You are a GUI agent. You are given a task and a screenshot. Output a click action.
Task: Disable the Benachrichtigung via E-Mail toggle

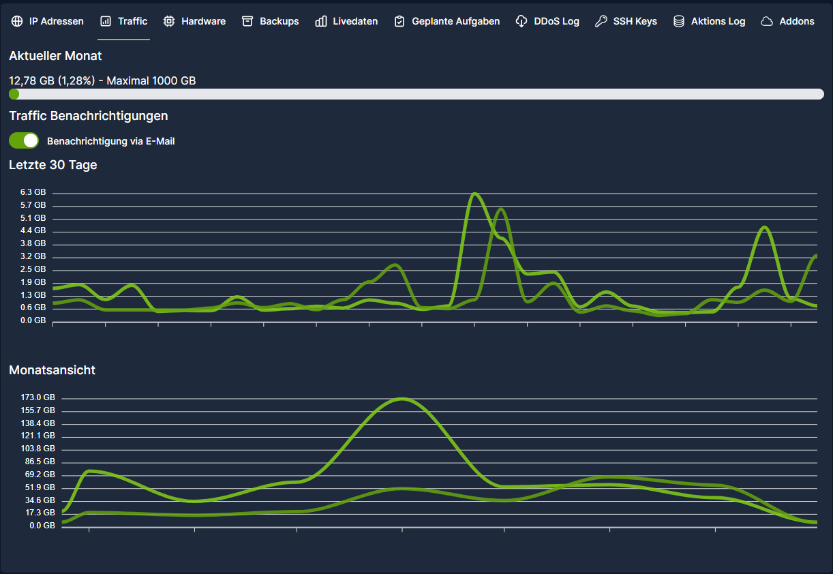click(x=24, y=140)
